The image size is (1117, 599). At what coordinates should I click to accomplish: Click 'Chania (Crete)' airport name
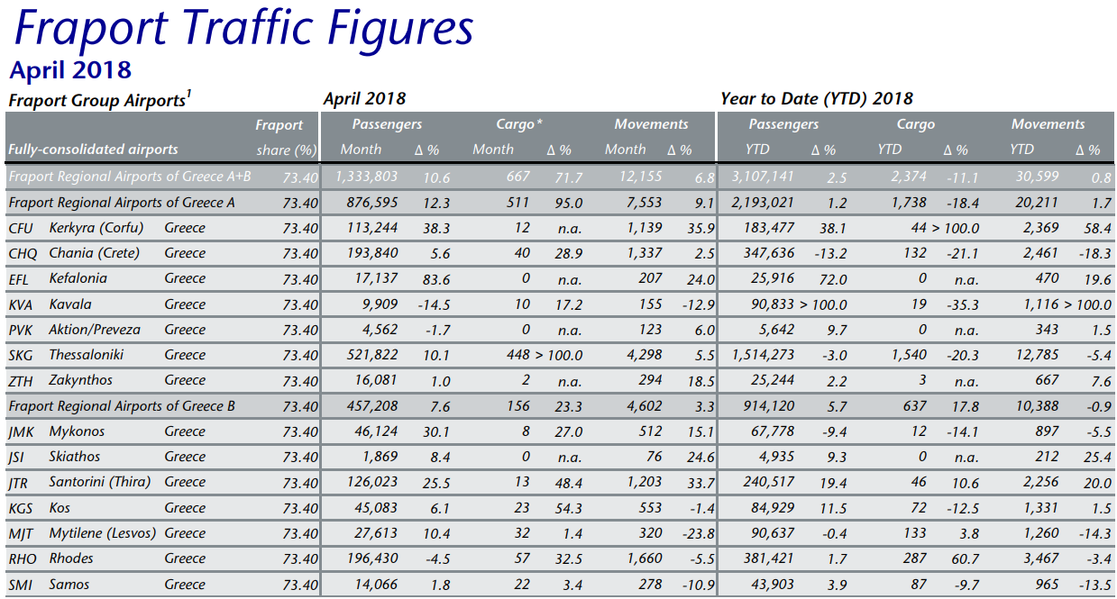(95, 253)
